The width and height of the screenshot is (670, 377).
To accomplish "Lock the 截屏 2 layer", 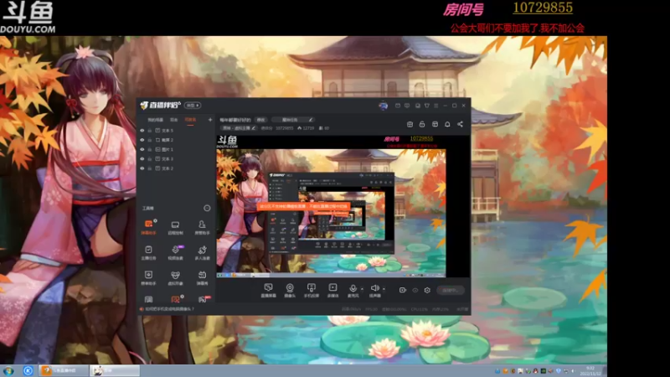I will pos(150,140).
